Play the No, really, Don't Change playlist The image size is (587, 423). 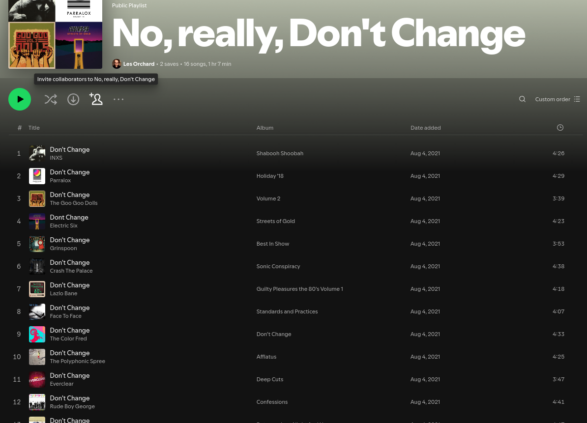pyautogui.click(x=20, y=99)
